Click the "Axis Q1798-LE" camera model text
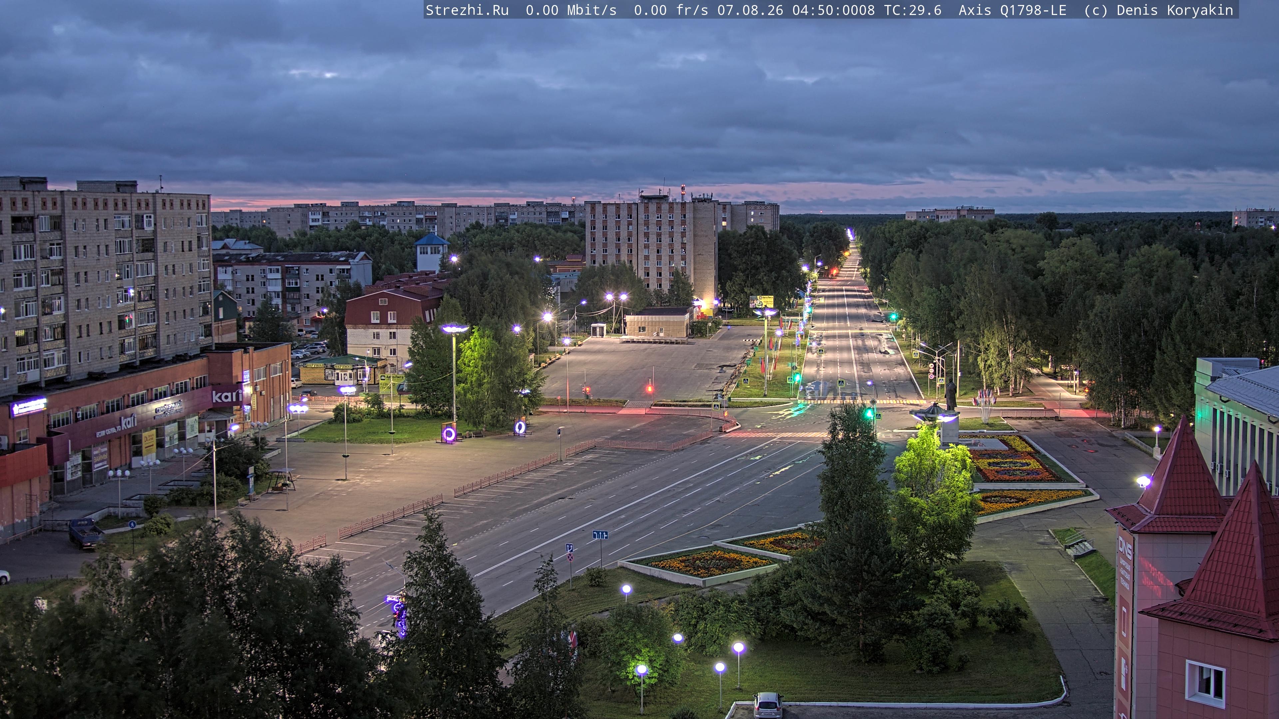1279x719 pixels. 1013,10
